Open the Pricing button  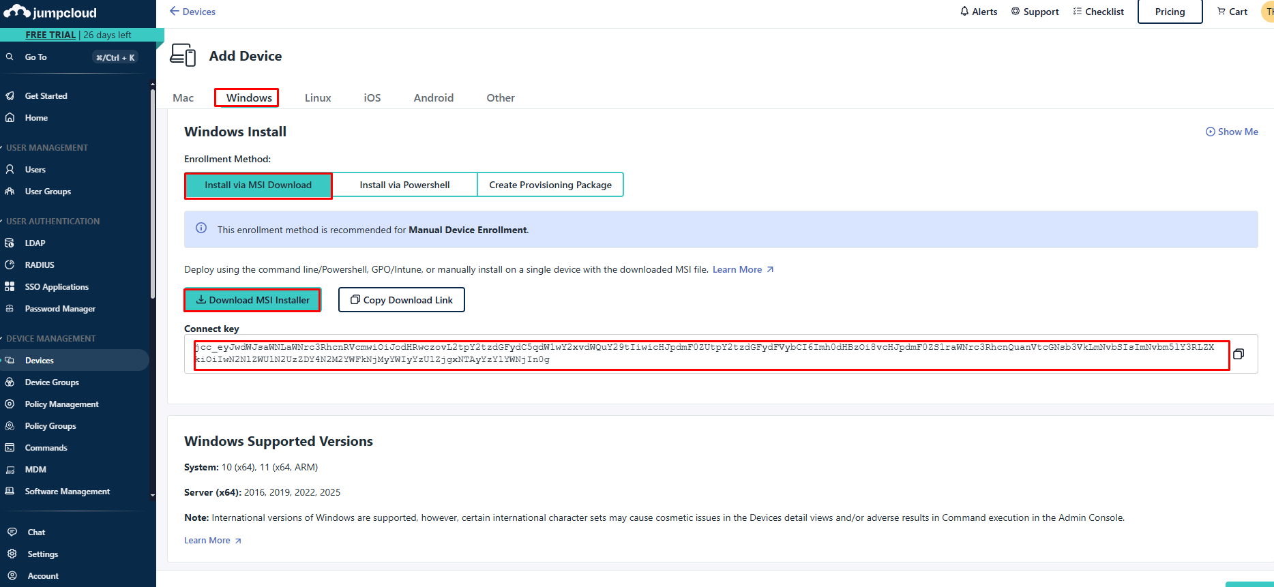tap(1170, 12)
